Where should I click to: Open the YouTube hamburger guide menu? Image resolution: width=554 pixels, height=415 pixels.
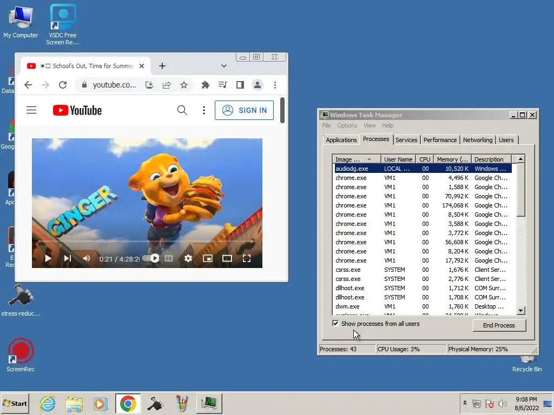click(31, 110)
